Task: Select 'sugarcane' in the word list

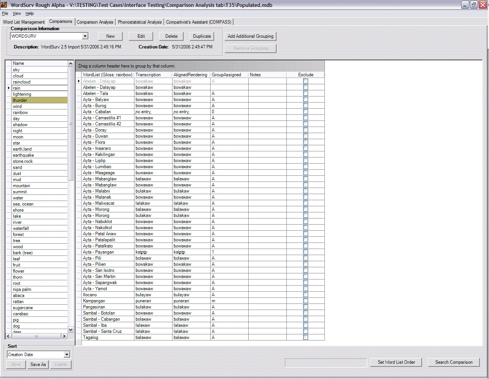Action: point(40,308)
